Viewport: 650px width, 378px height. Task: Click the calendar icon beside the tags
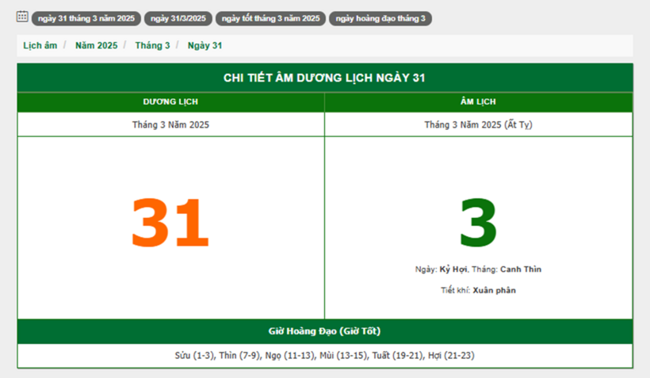click(x=22, y=17)
